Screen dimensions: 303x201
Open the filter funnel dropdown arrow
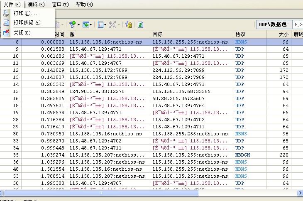coord(78,25)
